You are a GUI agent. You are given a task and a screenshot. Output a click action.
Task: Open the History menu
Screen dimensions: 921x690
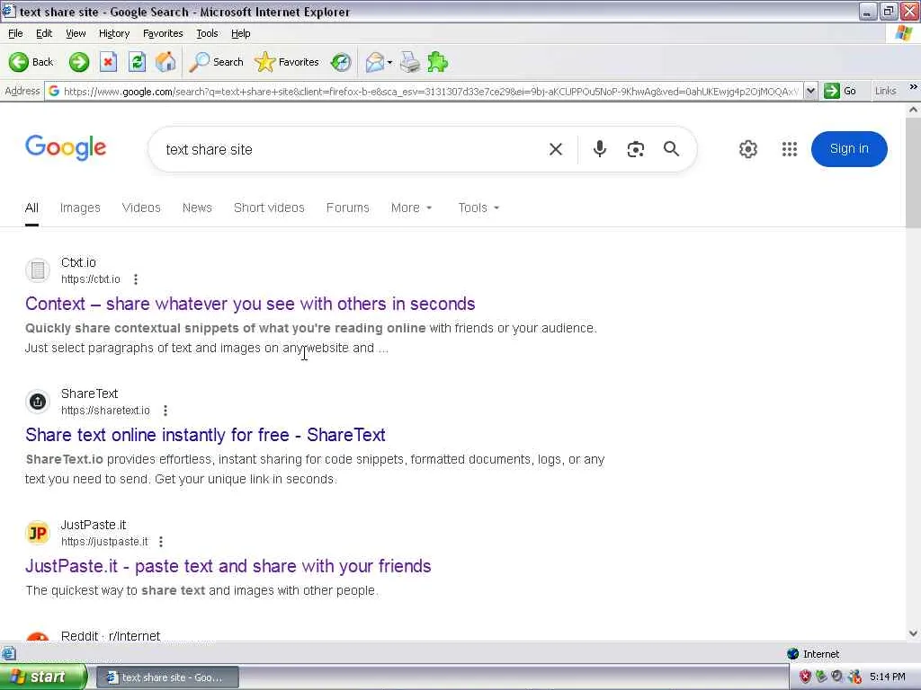tap(114, 33)
